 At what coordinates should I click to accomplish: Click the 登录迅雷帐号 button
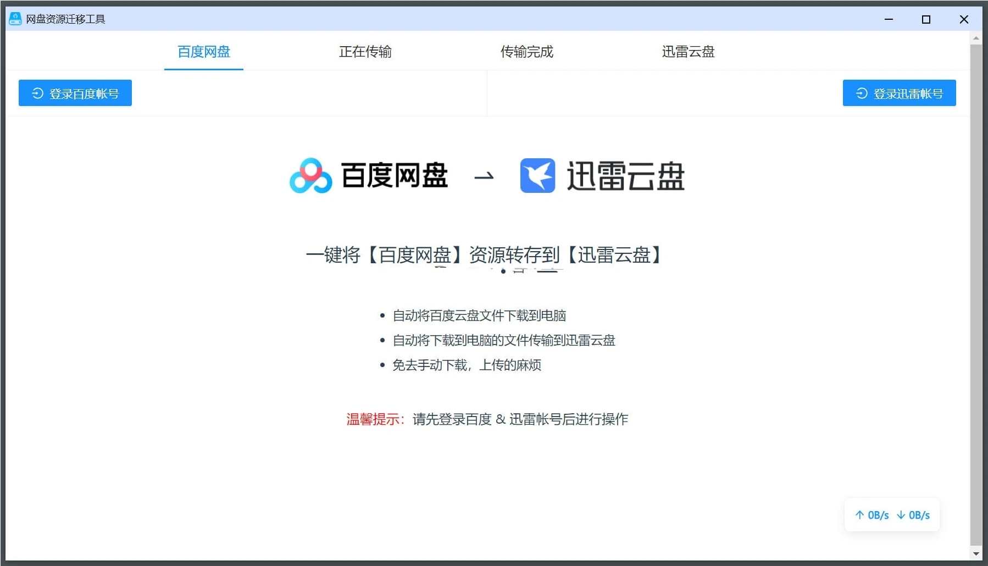tap(898, 93)
